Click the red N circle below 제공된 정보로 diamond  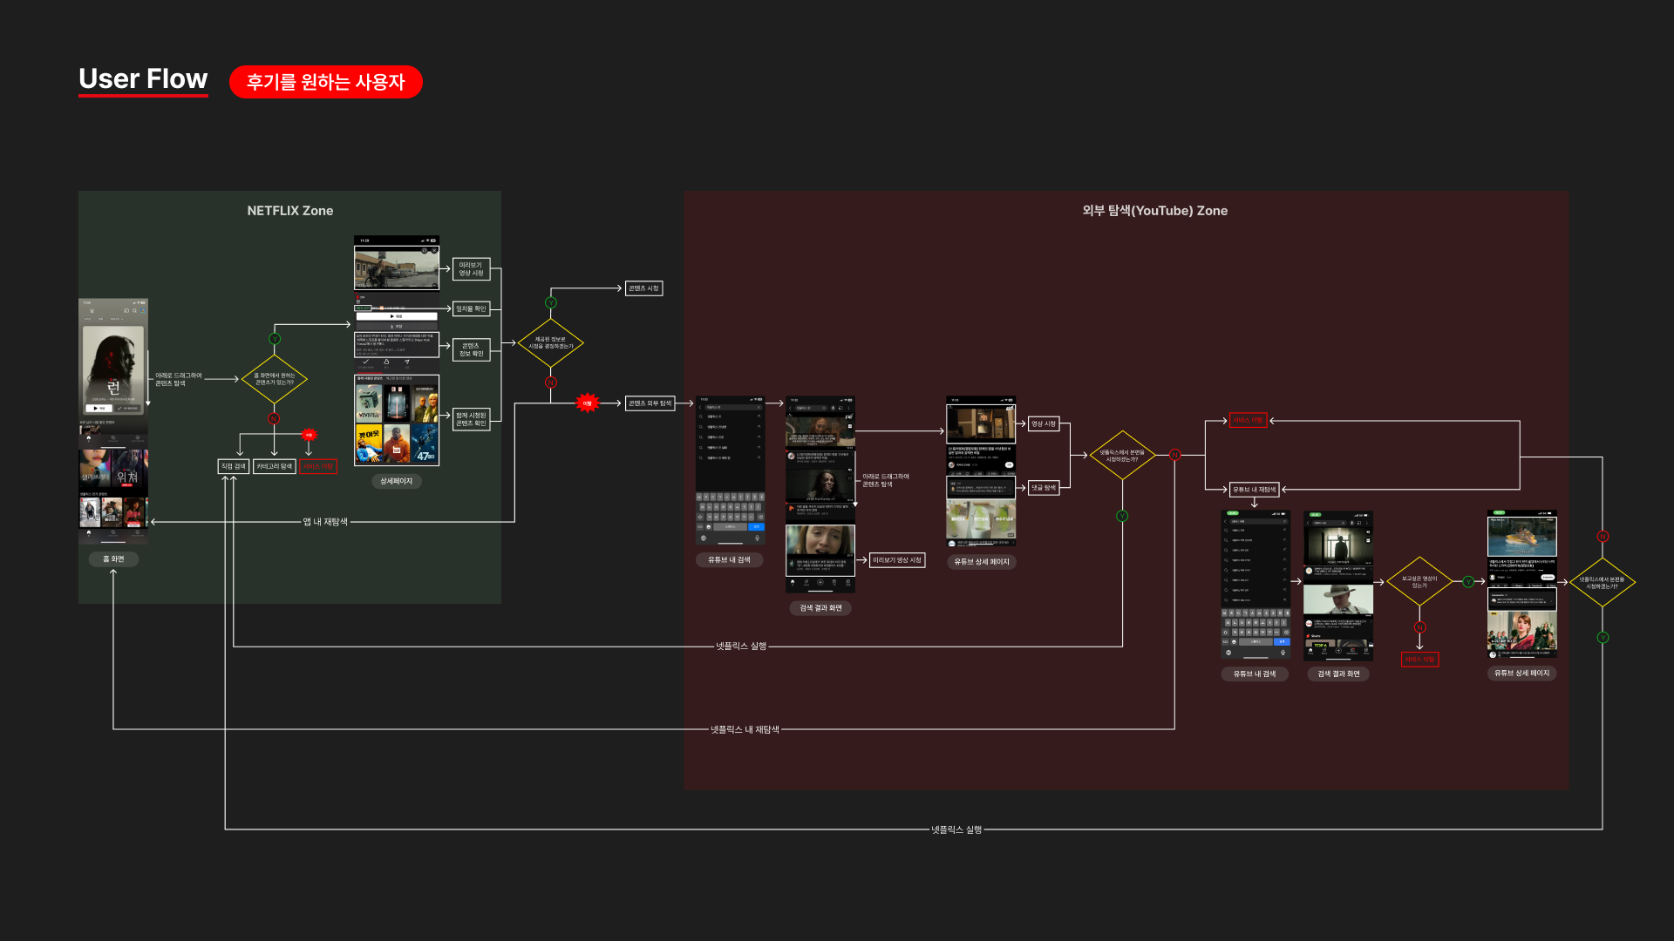click(x=551, y=382)
